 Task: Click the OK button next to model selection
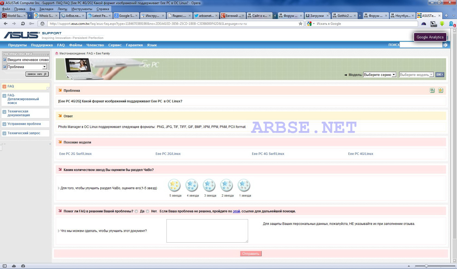point(440,75)
